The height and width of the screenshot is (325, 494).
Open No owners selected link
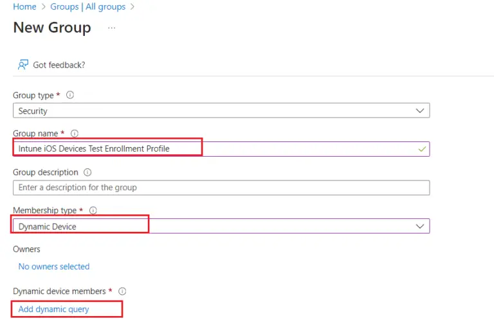pyautogui.click(x=54, y=267)
